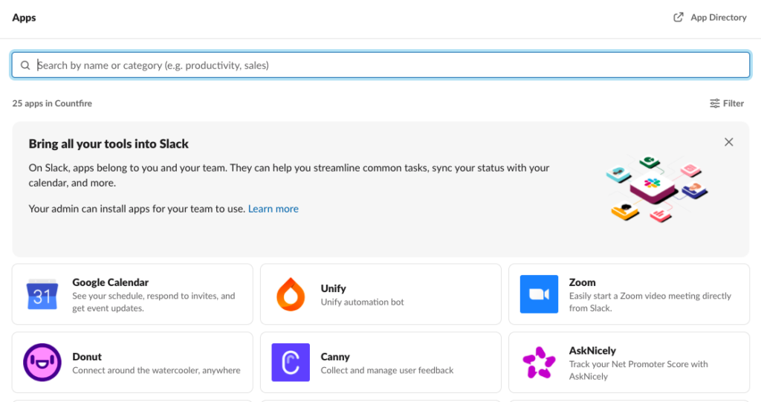This screenshot has height=402, width=761.
Task: Select the AskNicely app name
Action: pos(592,351)
